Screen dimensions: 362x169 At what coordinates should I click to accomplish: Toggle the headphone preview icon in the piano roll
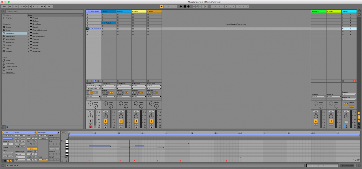point(67,139)
